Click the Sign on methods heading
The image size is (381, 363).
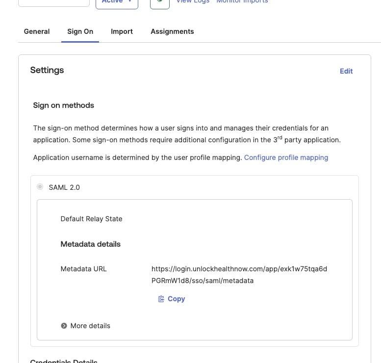63,105
